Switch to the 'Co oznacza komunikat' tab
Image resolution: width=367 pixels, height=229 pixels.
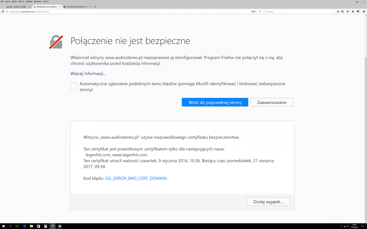point(77,7)
